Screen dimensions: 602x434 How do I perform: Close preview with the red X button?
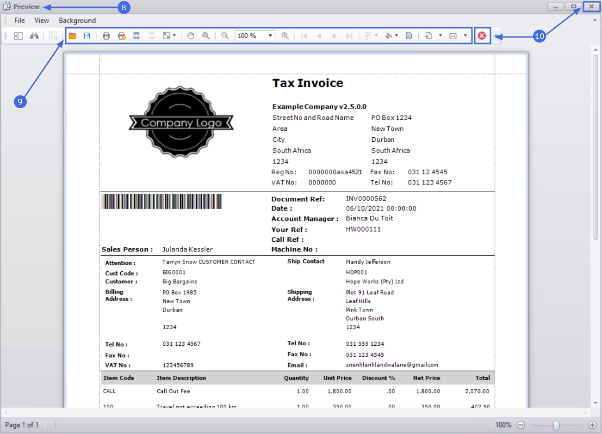click(x=482, y=36)
